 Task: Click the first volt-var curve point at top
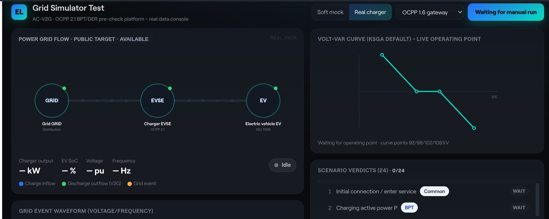coord(382,55)
